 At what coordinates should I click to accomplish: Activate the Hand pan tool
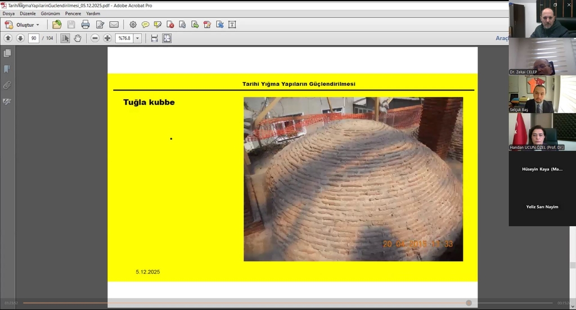[78, 38]
